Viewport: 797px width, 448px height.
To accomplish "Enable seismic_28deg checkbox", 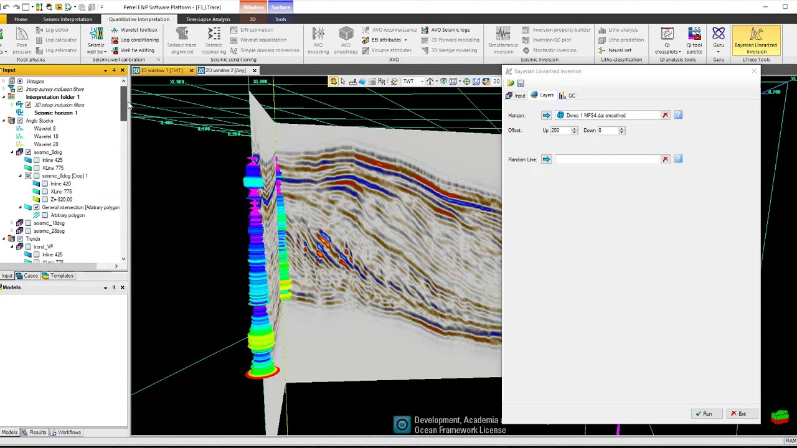I will tap(28, 231).
